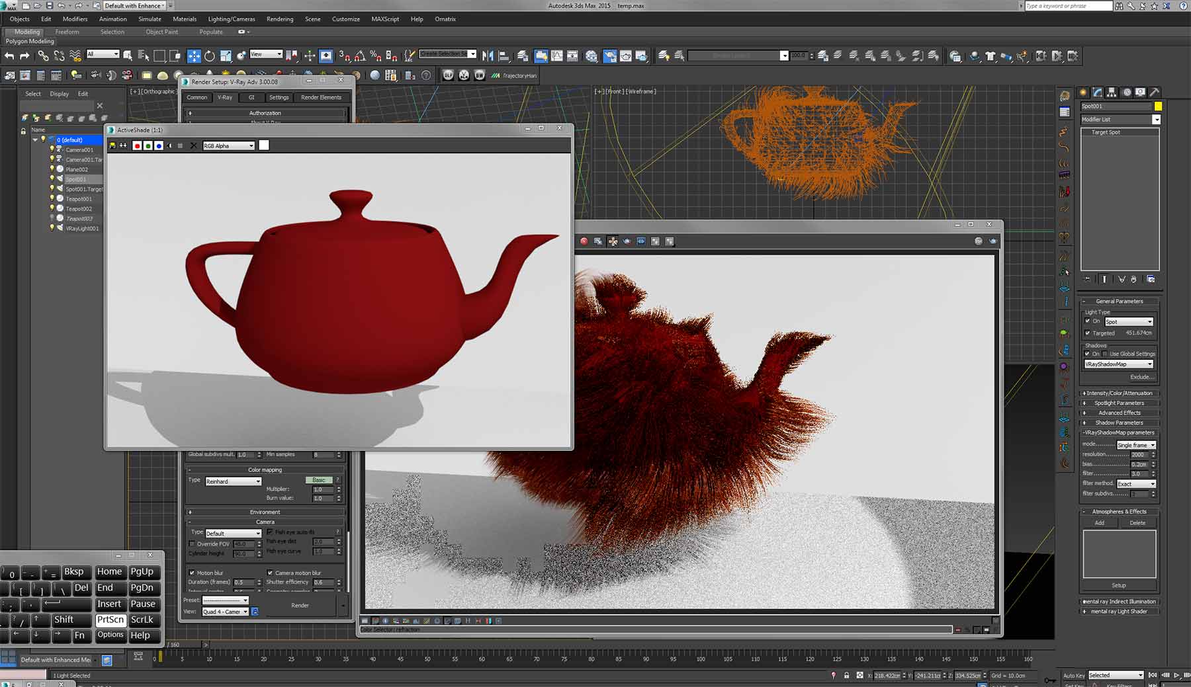Click the Exclude... button
The image size is (1191, 687).
(1141, 377)
